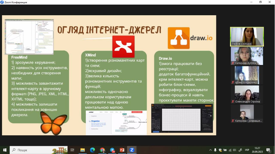Click the volume speaker tray icon
The height and width of the screenshot is (154, 275).
coord(234,150)
